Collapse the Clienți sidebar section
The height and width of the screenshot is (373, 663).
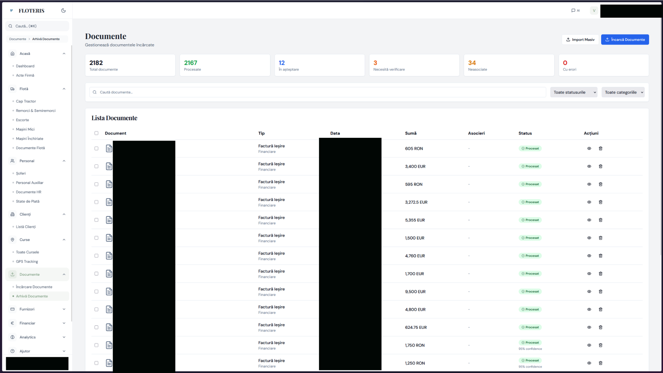click(64, 214)
